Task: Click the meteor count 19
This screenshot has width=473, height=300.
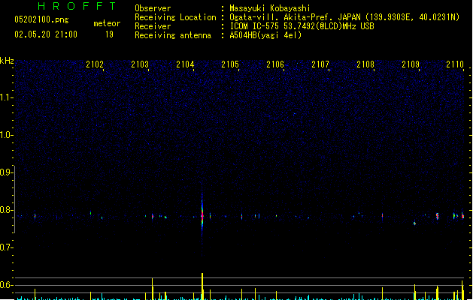Action: (109, 34)
